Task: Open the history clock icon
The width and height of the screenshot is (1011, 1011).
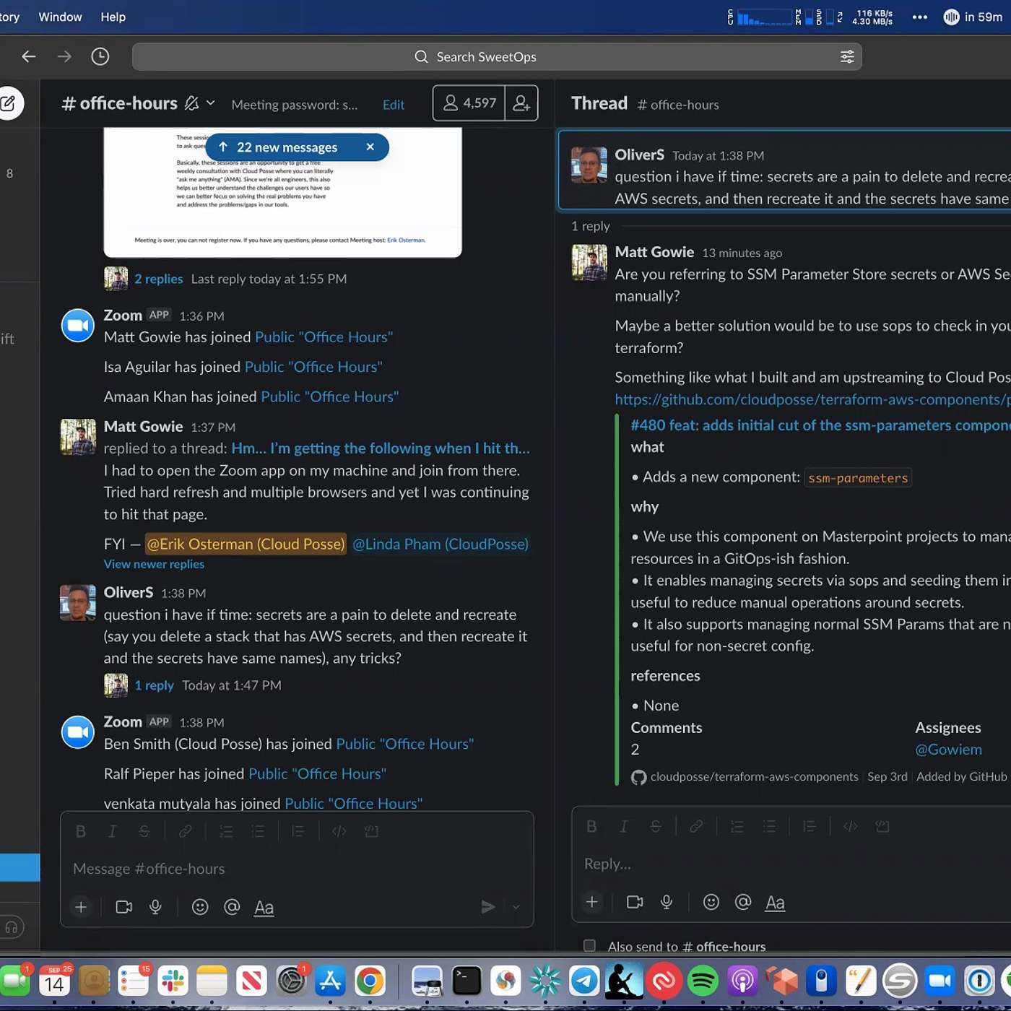Action: [x=100, y=56]
